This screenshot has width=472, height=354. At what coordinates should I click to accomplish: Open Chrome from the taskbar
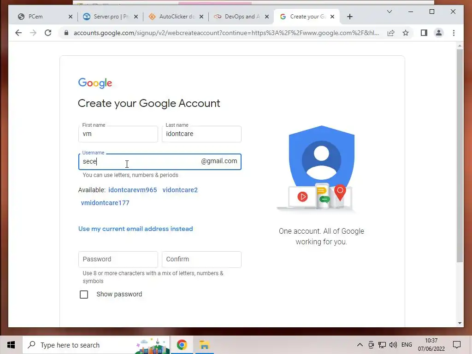point(182,345)
